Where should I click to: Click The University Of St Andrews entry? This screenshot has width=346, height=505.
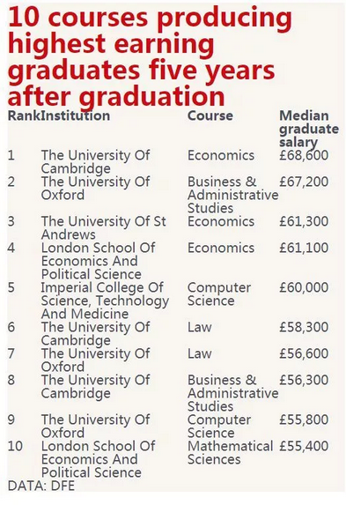click(103, 227)
